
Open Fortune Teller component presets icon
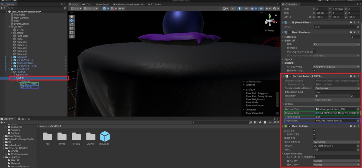click(355, 76)
